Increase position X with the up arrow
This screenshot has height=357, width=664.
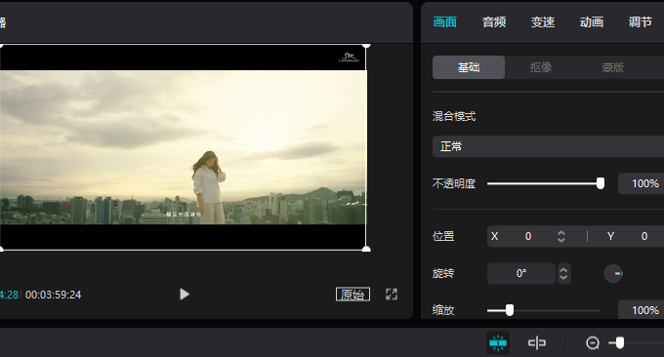tap(561, 233)
